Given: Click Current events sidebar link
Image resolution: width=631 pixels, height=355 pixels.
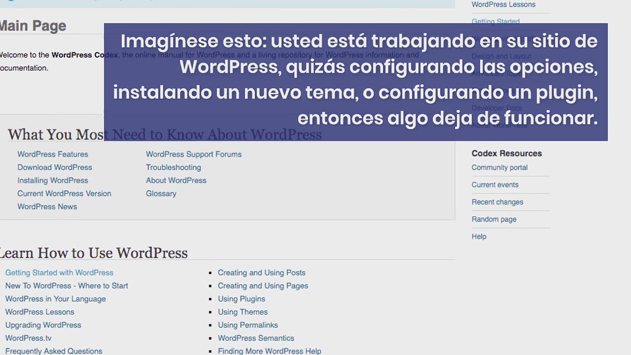Looking at the screenshot, I should coord(495,185).
